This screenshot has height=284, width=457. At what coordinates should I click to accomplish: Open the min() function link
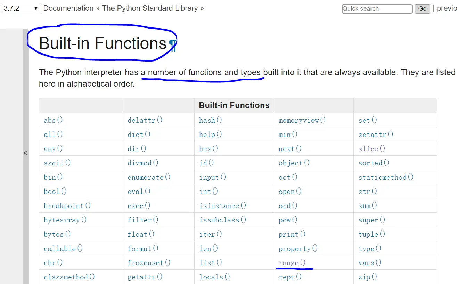pyautogui.click(x=288, y=135)
